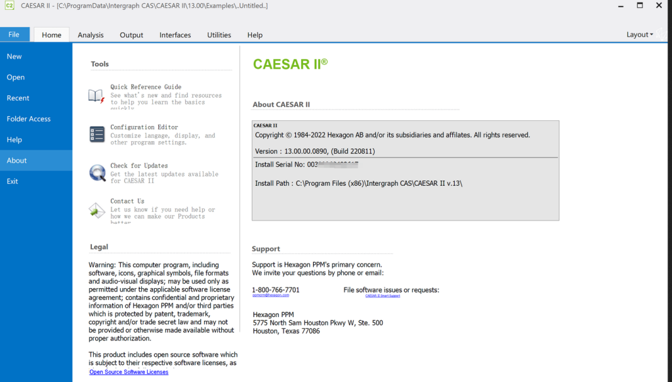672x382 pixels.
Task: Click the Quick Reference Guide title text
Action: click(x=146, y=87)
